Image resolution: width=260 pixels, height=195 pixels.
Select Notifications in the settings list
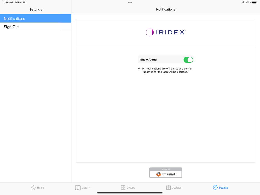pos(36,18)
